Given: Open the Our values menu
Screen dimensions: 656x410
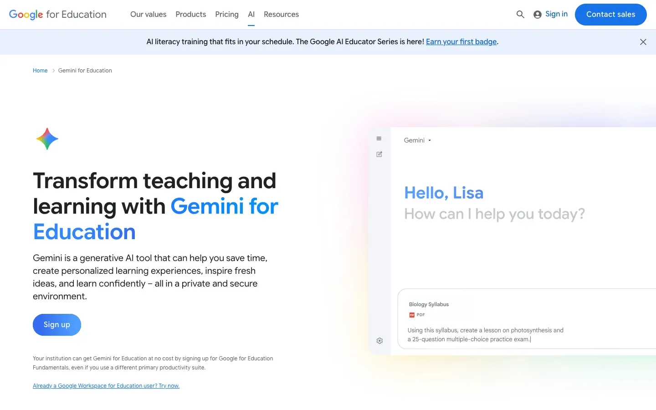Looking at the screenshot, I should pyautogui.click(x=149, y=15).
